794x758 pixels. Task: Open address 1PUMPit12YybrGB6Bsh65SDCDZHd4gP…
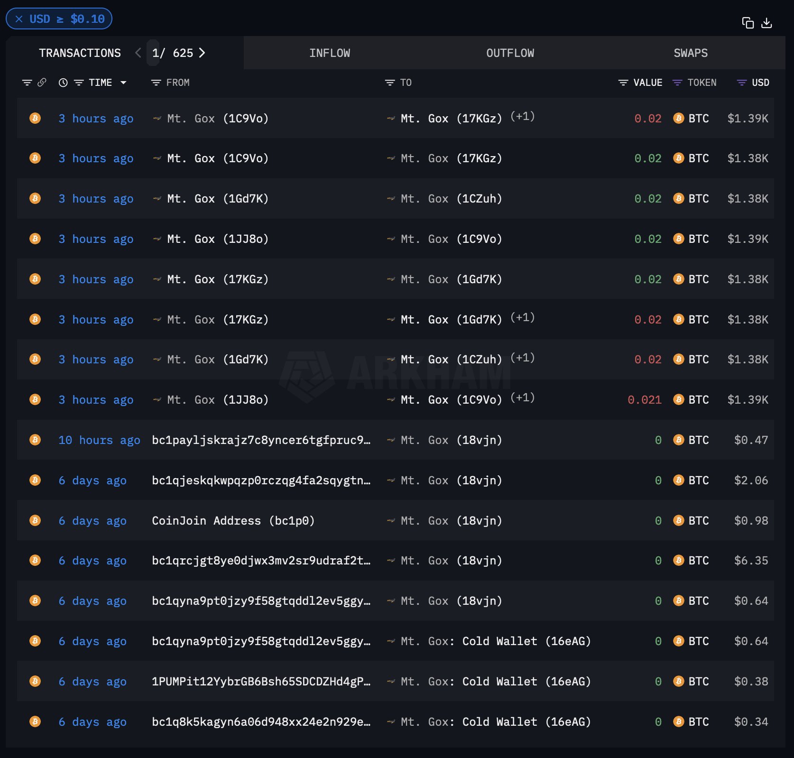pos(261,682)
